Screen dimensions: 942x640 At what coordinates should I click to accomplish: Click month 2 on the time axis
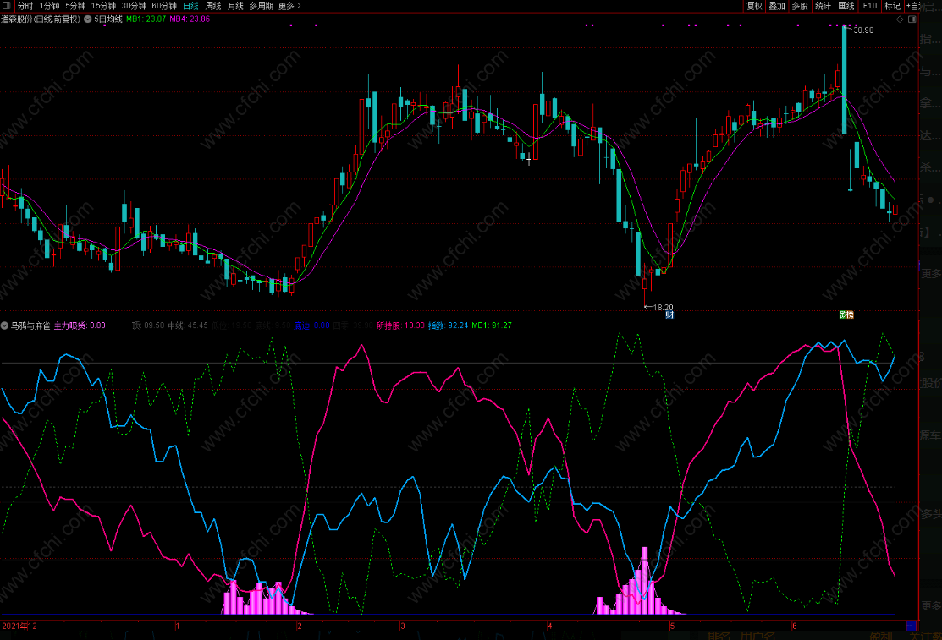[300, 626]
